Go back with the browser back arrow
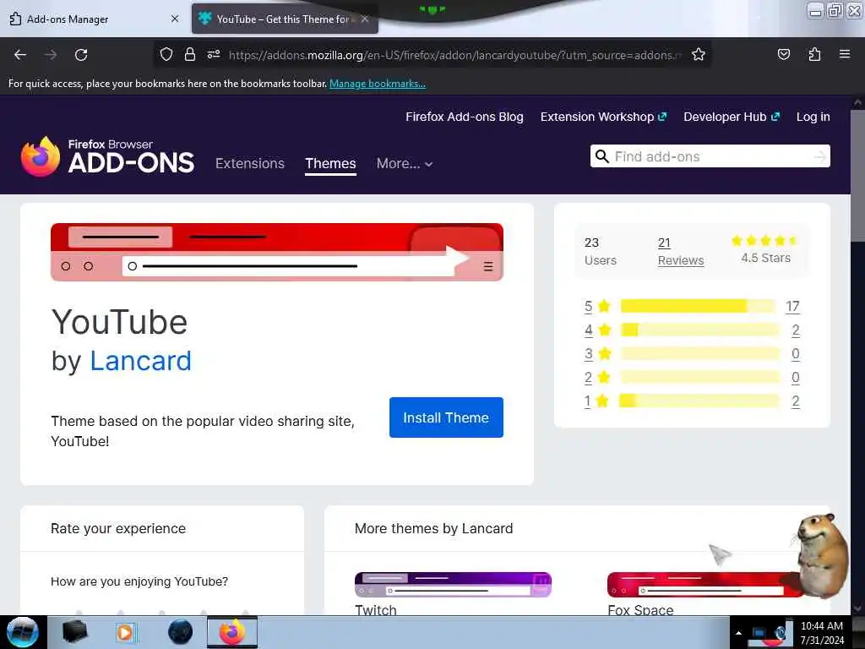This screenshot has width=865, height=649. click(x=20, y=55)
